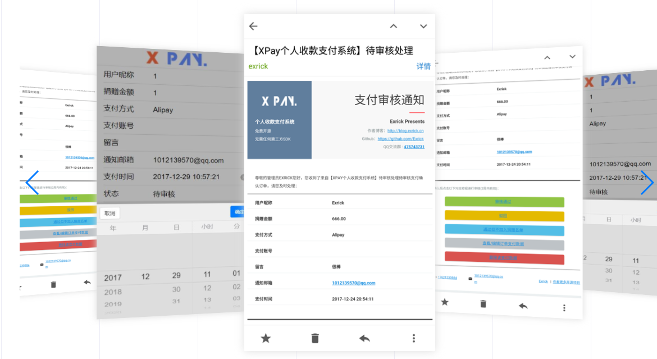Viewport: 657px width, 359px height.
Task: Click 2017-12-29 10:57:21 in the left X PAY card
Action: coord(186,176)
